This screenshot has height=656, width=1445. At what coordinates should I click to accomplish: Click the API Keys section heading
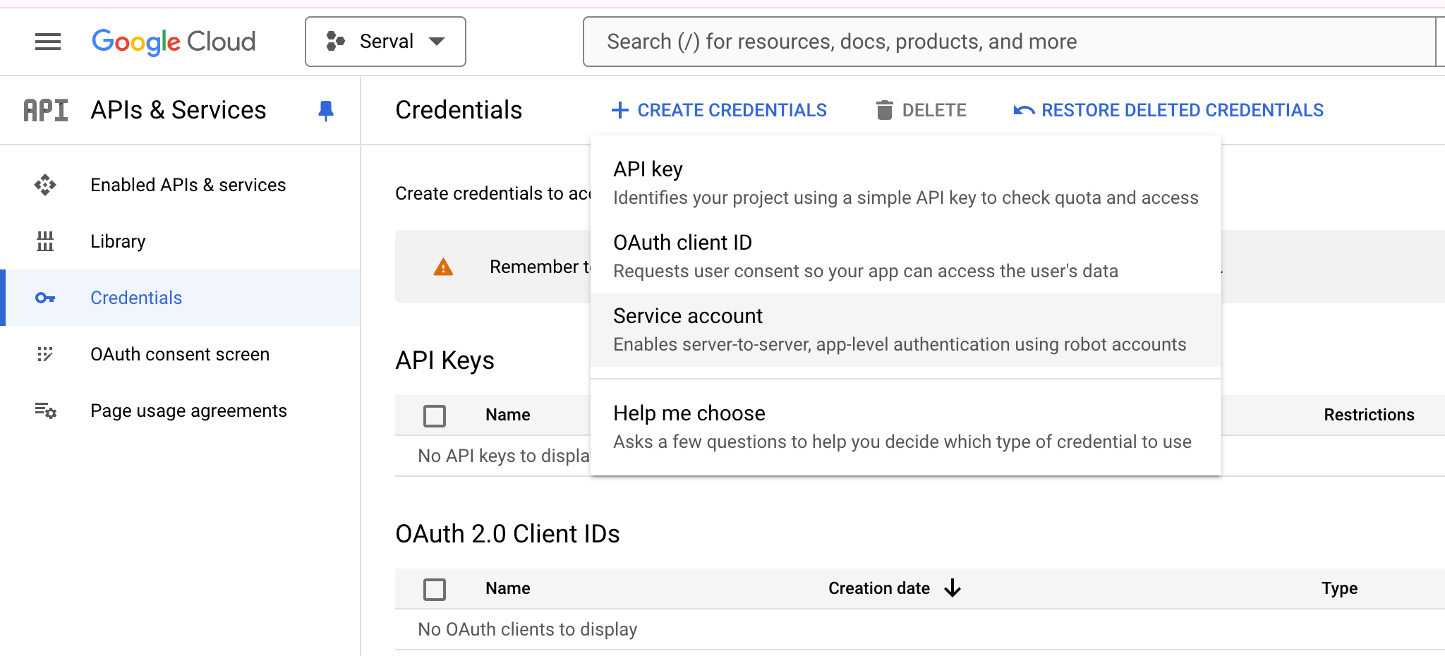(445, 360)
